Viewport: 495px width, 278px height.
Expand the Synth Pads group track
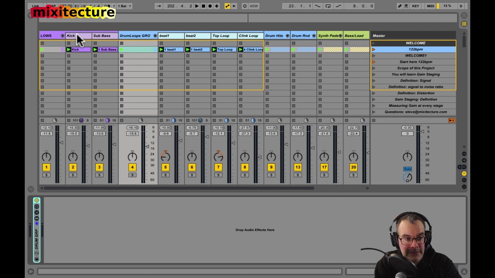340,36
